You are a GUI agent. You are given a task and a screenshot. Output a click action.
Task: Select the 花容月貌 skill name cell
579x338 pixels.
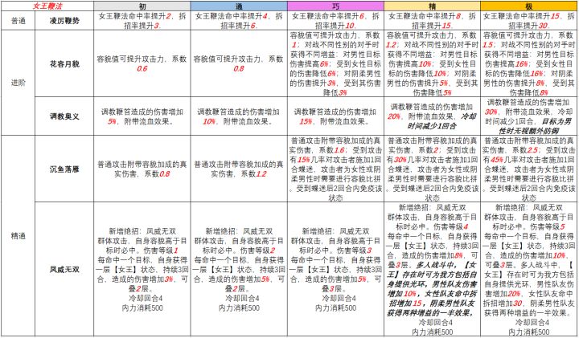pyautogui.click(x=64, y=63)
